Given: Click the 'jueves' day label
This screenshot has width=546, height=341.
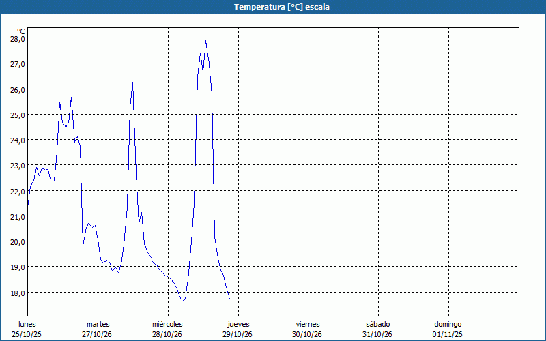Looking at the screenshot, I should point(238,324).
